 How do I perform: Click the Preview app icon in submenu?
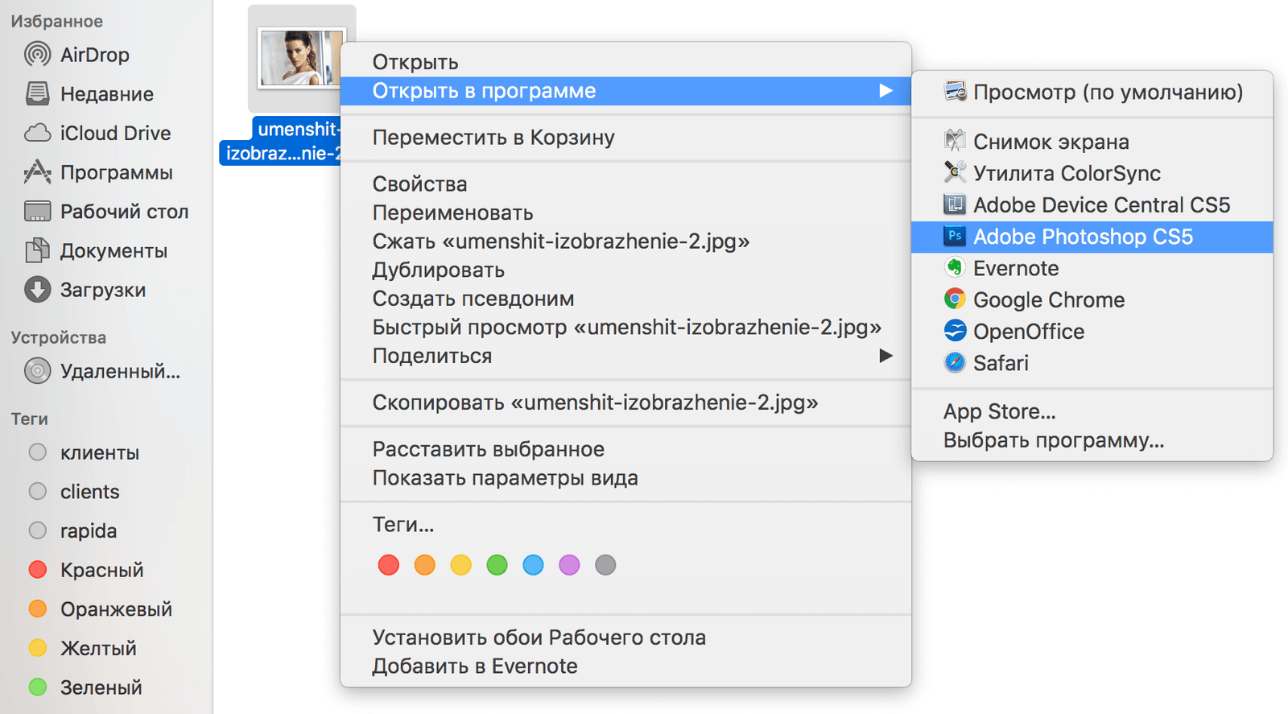(955, 92)
